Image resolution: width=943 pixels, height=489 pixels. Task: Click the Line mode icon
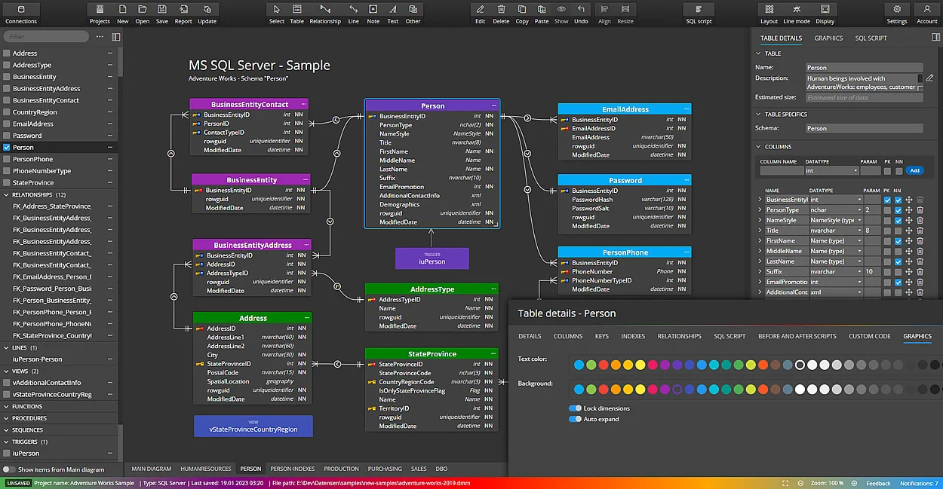coord(797,11)
